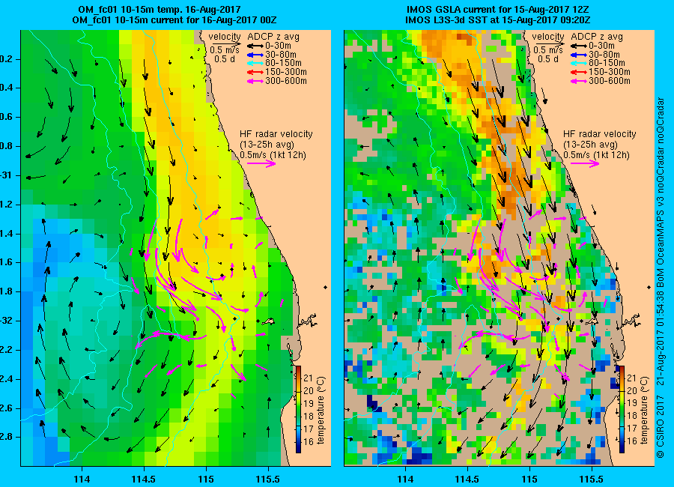Click 'ADCP z avg' heading in right legend
The height and width of the screenshot is (487, 674).
(x=597, y=37)
